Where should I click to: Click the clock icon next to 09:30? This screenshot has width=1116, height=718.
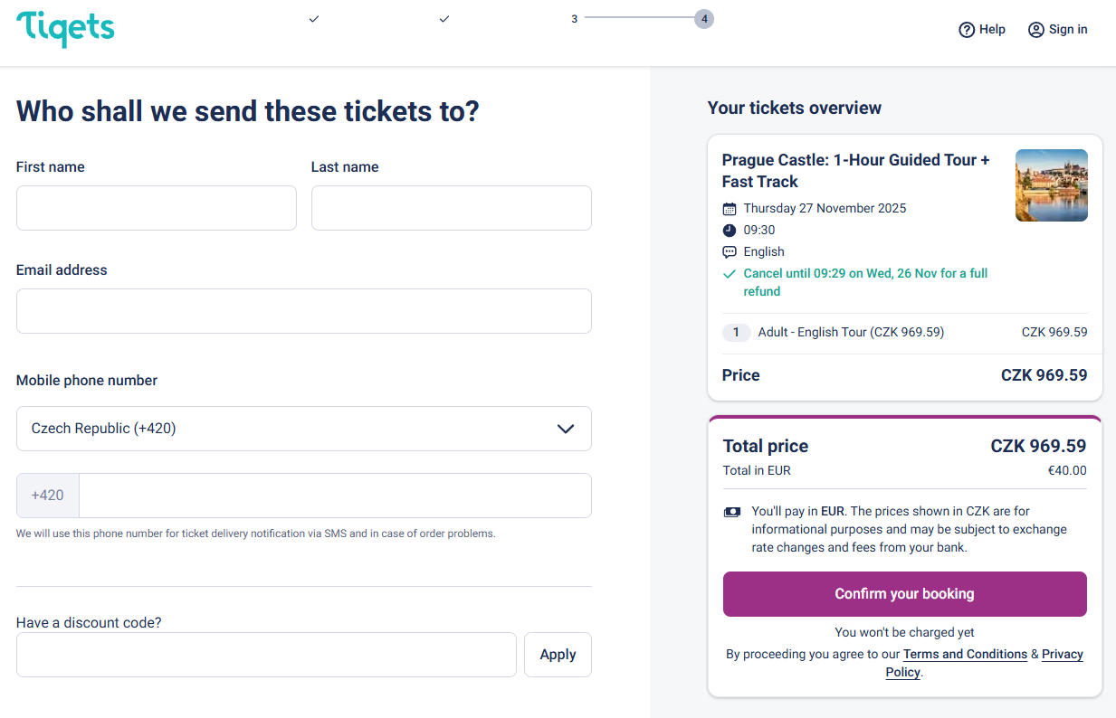click(x=730, y=231)
